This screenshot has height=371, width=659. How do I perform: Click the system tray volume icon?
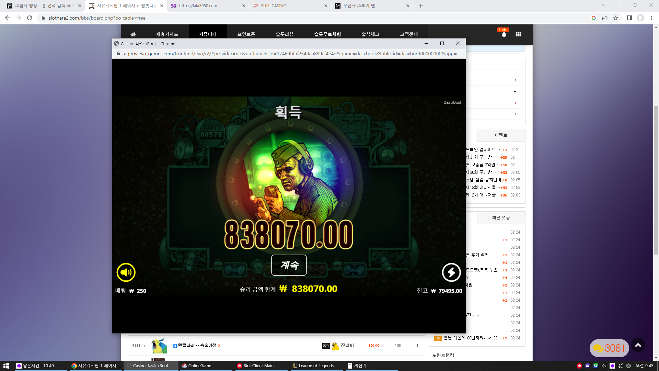620,366
